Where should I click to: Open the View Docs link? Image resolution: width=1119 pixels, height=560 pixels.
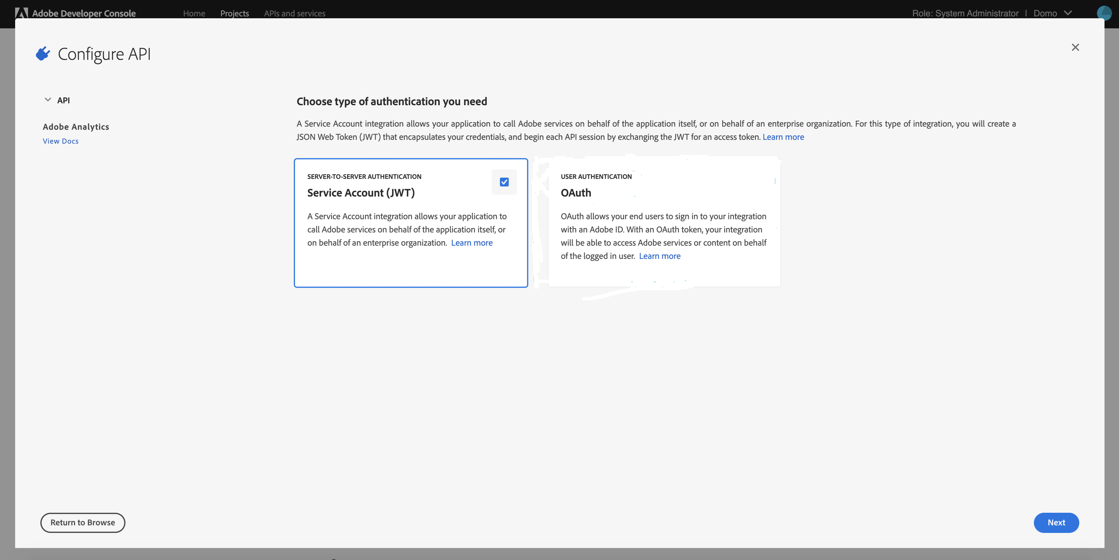pyautogui.click(x=61, y=141)
